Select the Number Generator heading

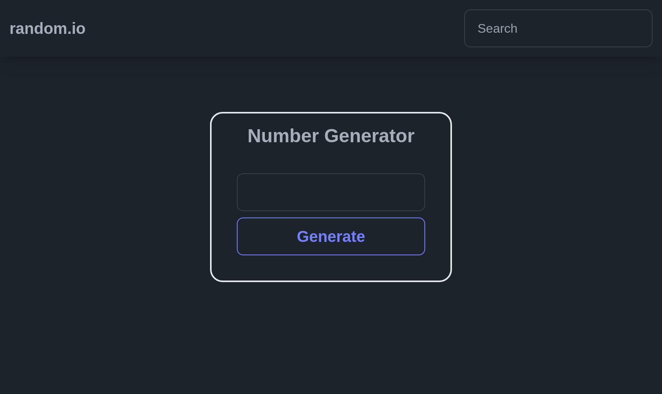(331, 136)
